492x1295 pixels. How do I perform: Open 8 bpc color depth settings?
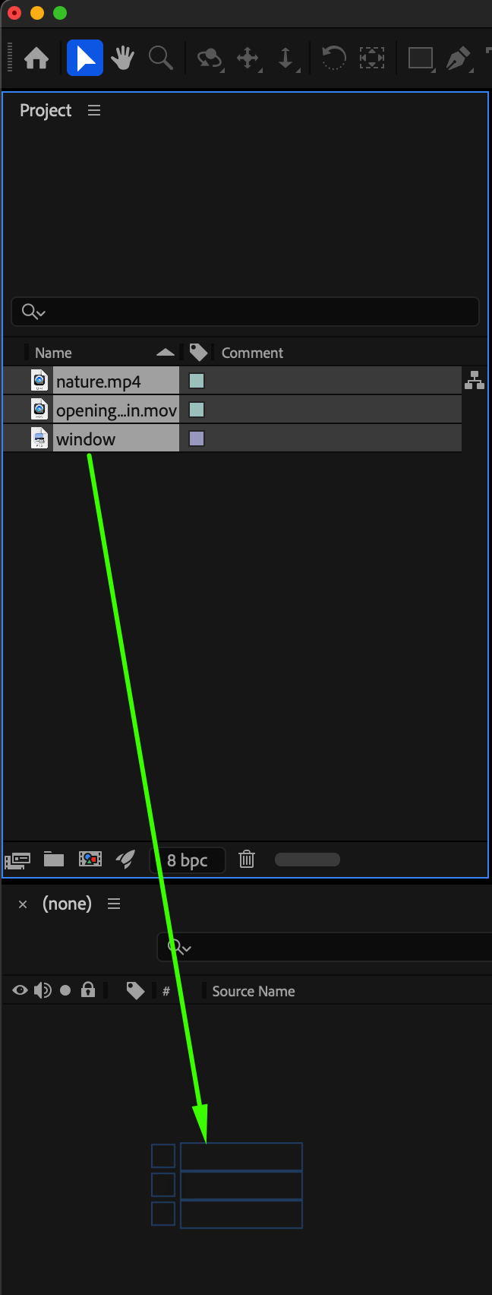188,860
